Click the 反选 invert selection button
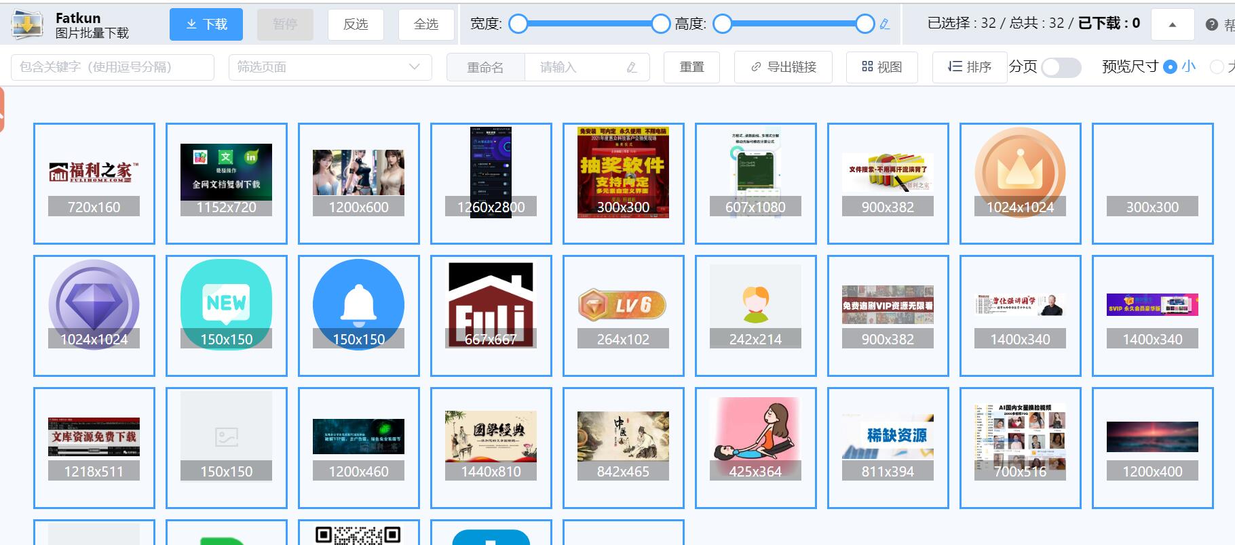Viewport: 1235px width, 545px height. click(356, 24)
